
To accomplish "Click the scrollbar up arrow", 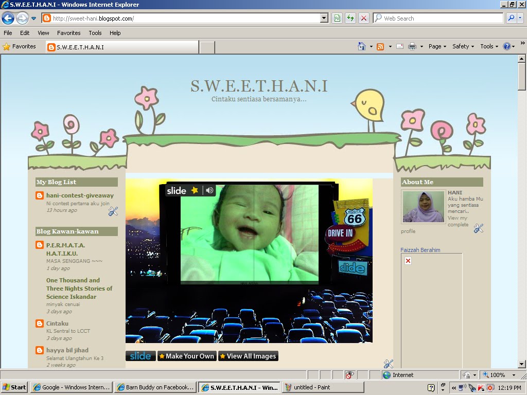I will pos(521,59).
